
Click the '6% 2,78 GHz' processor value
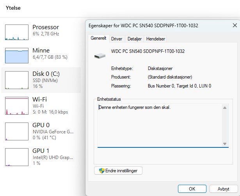[46, 34]
